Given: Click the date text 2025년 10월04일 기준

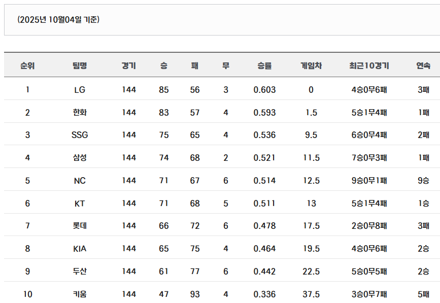Looking at the screenshot, I should point(58,20).
